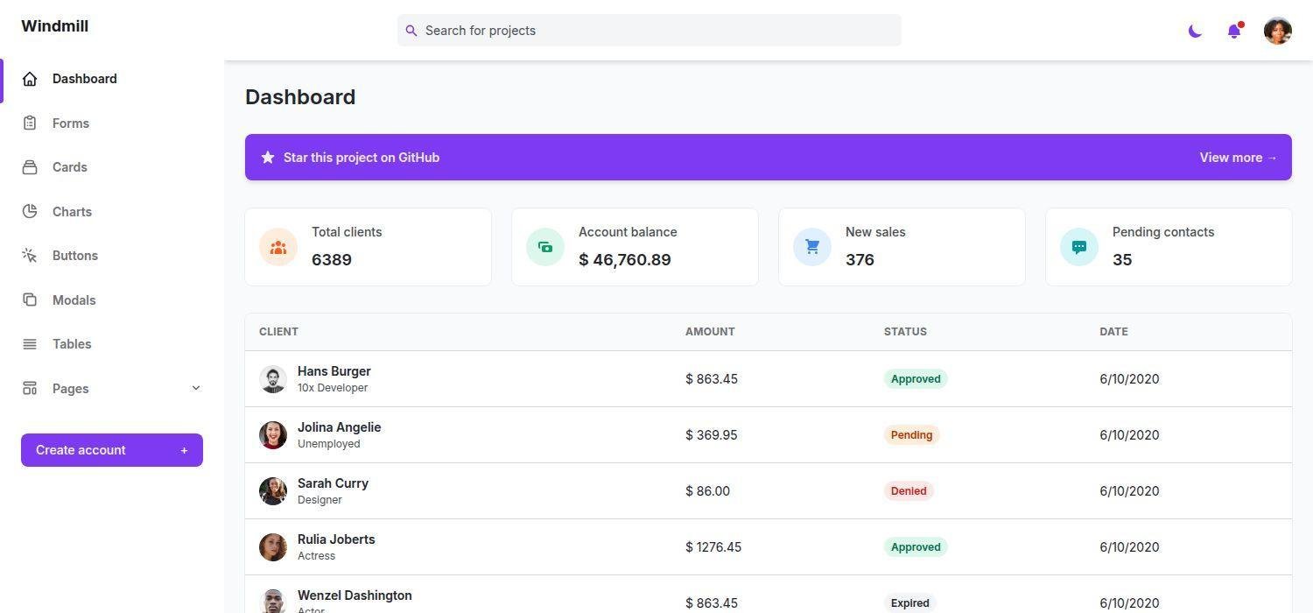
Task: Click the Denied status badge
Action: coord(909,491)
